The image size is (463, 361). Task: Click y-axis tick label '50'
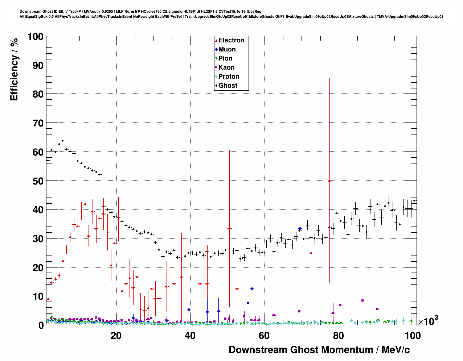(38, 181)
